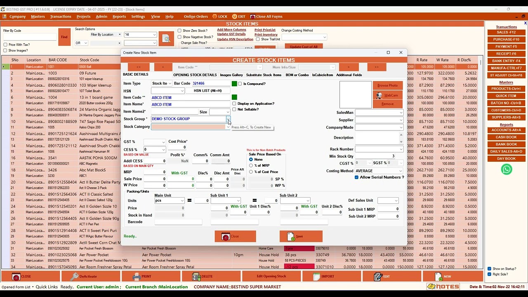
Task: Click the Close icon in stock dialog
Action: pos(226,236)
